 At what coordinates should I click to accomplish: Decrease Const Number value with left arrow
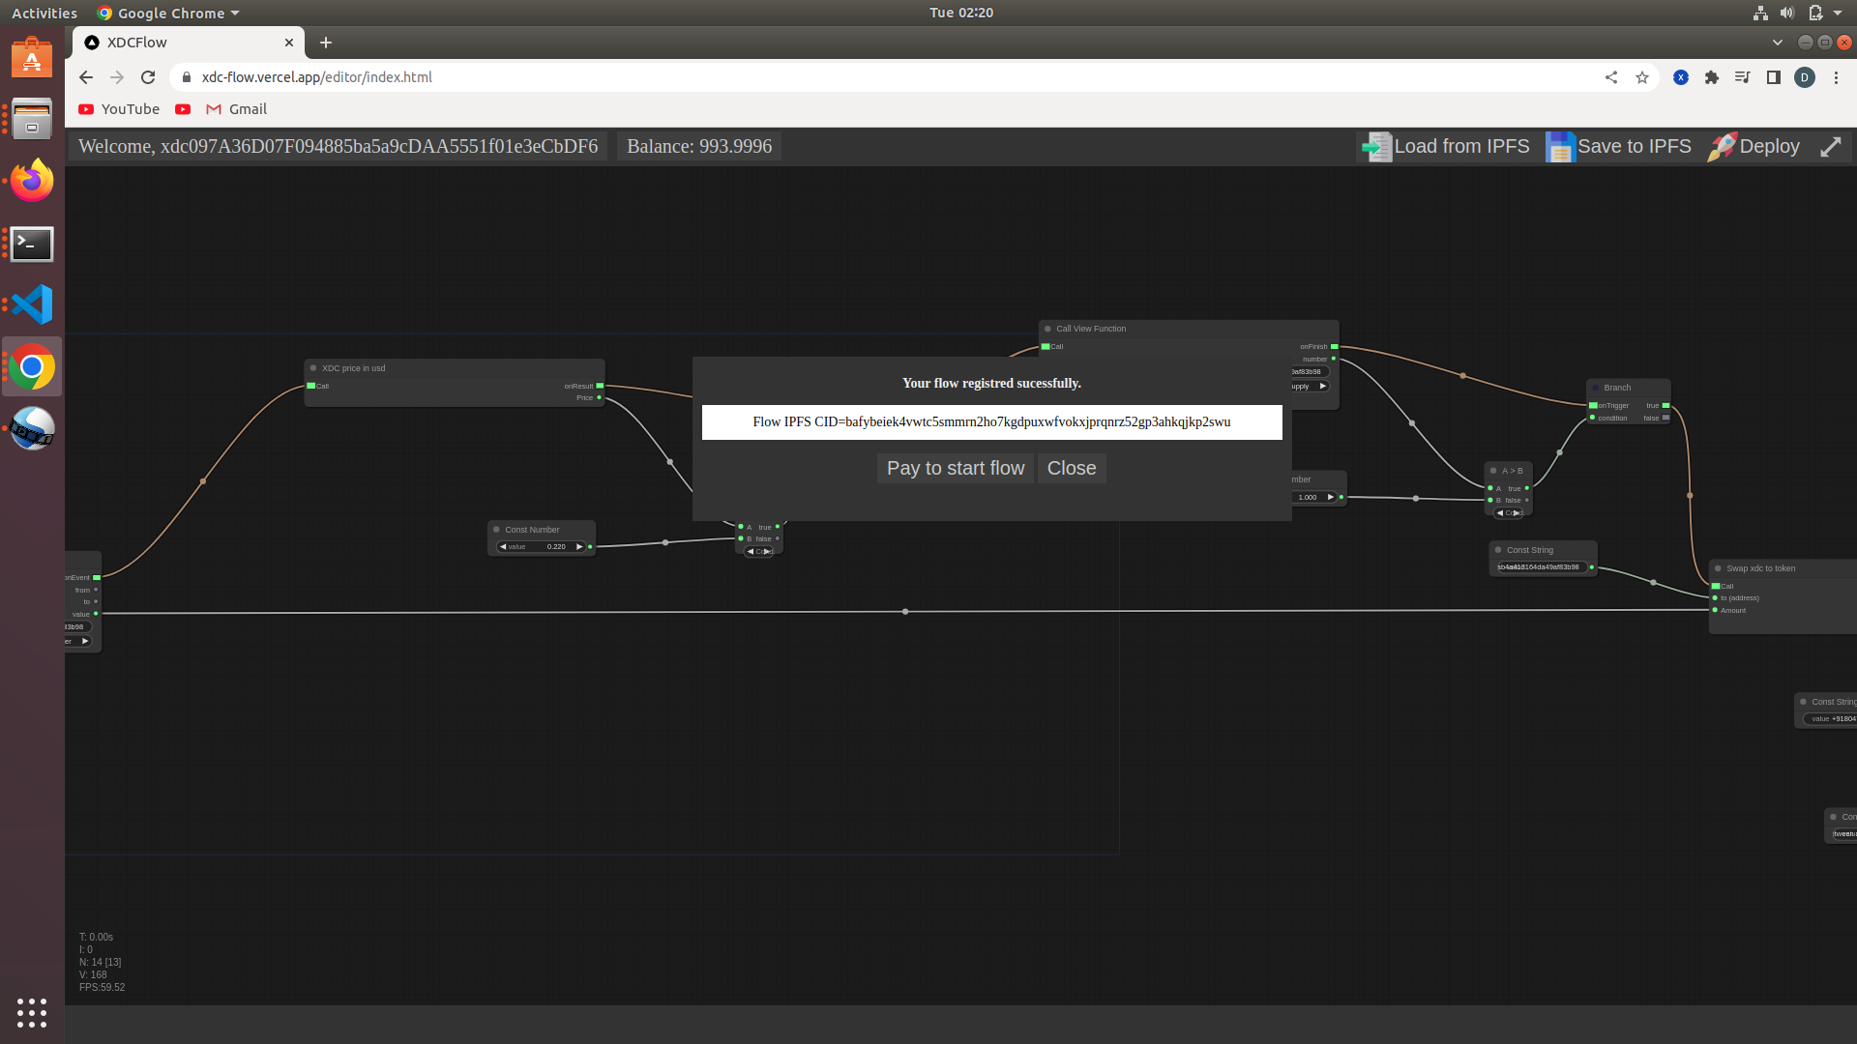click(503, 547)
